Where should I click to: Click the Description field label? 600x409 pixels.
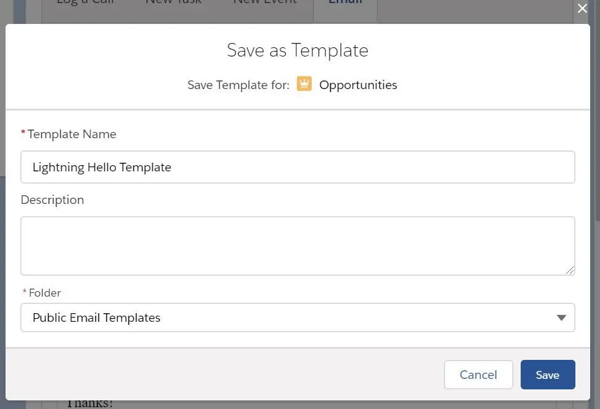(52, 200)
